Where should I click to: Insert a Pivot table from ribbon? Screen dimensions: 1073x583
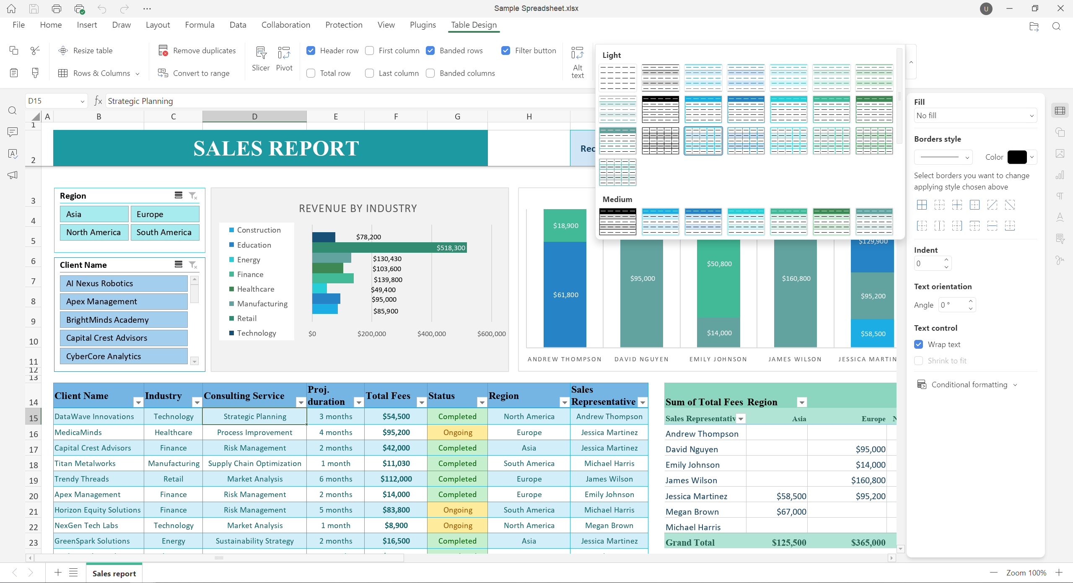(284, 53)
